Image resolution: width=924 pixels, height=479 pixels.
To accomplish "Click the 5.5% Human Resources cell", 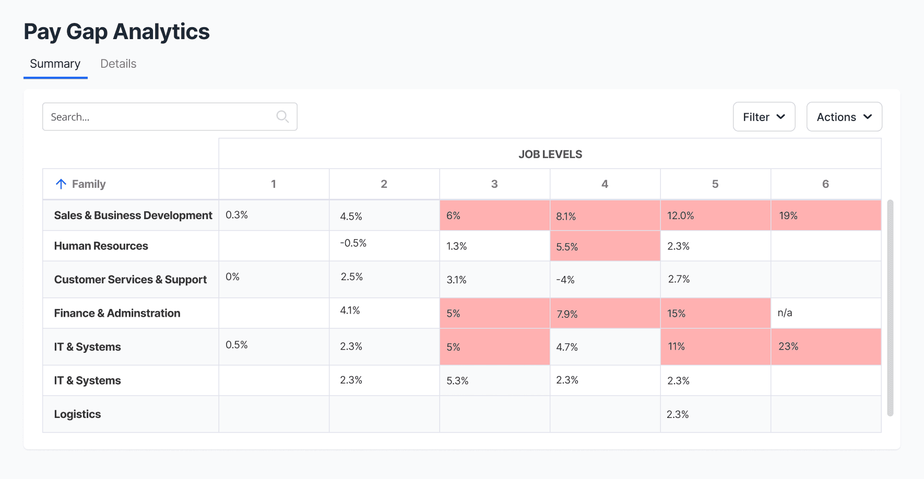I will tap(605, 246).
